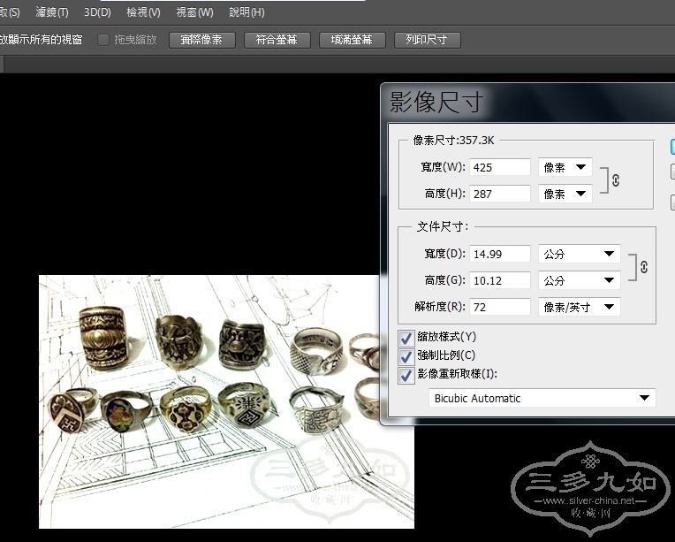Open the 濾鏡(T) Filter menu
675x542 pixels.
[52, 12]
